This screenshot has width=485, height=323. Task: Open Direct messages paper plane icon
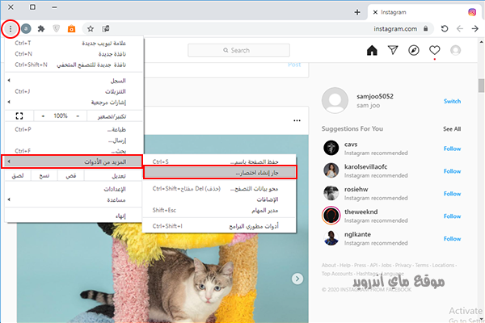tap(393, 50)
